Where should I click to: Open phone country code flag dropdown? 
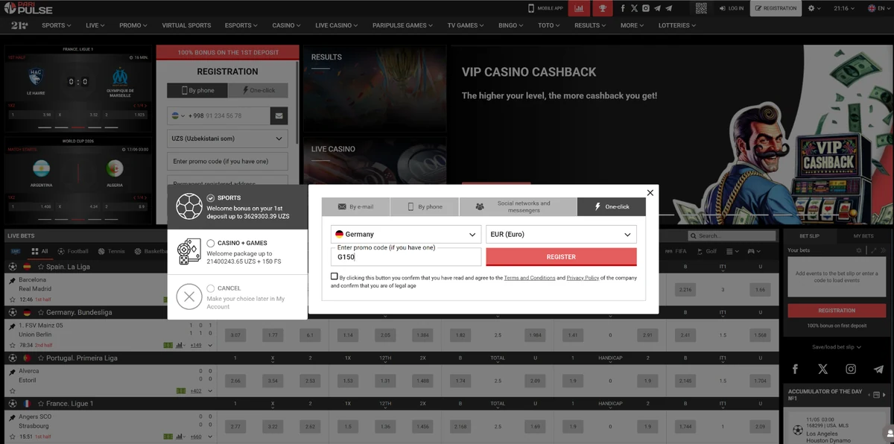[x=178, y=115]
